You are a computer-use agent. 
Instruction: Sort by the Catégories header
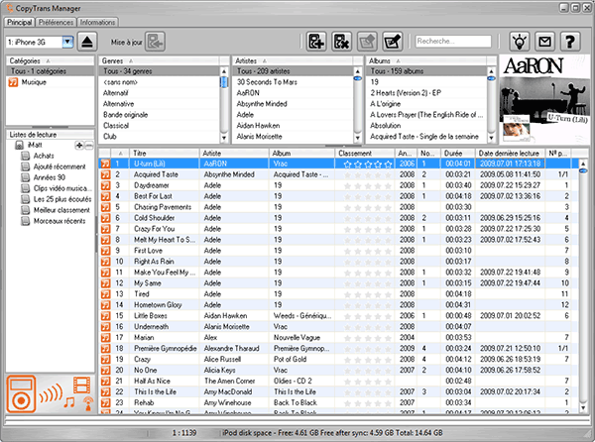(x=50, y=60)
